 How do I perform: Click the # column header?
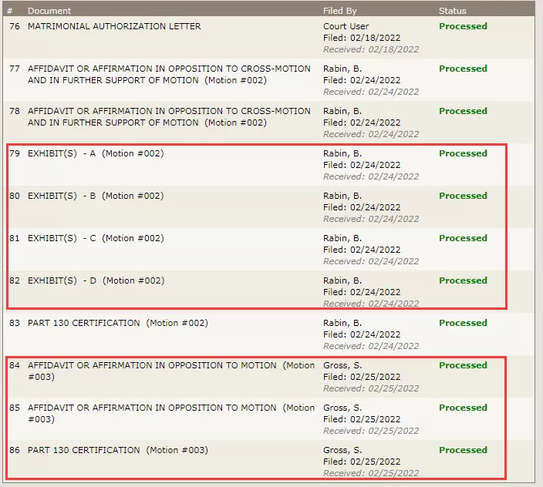click(x=10, y=11)
